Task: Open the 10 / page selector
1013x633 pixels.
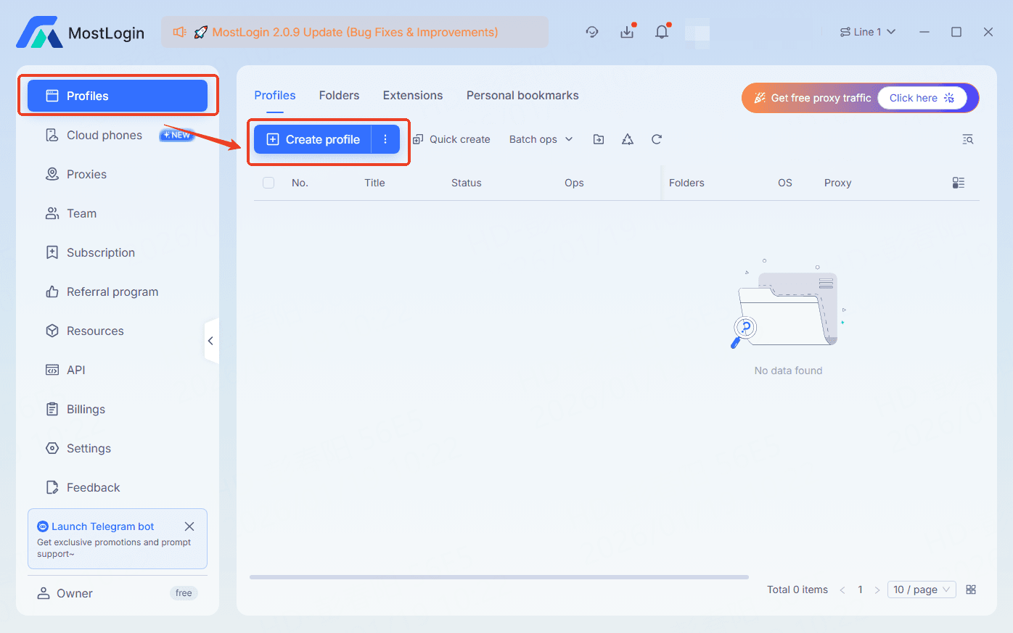Action: [921, 589]
